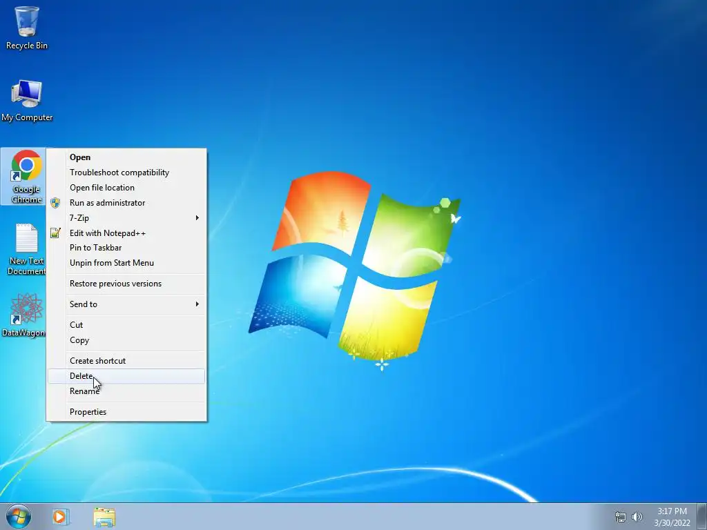Open Windows Explorer from the taskbar
The height and width of the screenshot is (530, 707).
(104, 517)
